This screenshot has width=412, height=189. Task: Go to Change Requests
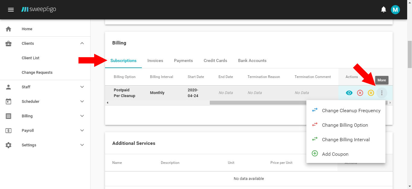tap(37, 72)
